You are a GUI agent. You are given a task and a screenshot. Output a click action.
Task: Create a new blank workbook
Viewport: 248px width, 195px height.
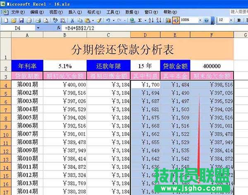[x=6, y=20]
